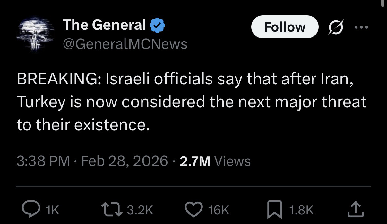
Task: Open the @GeneralMCNews handle link
Action: tap(125, 44)
